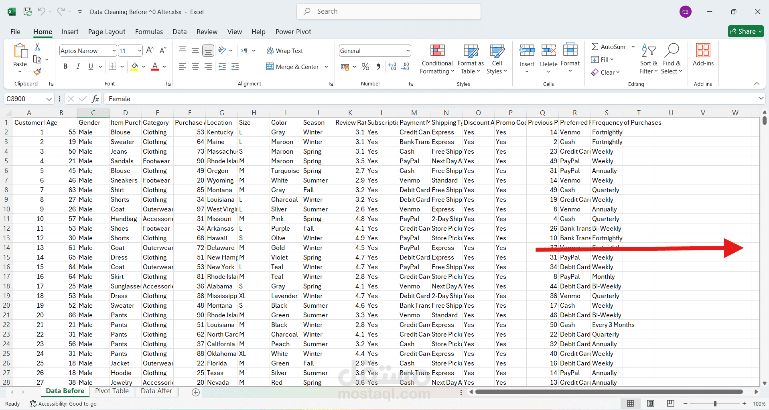Click the Fill button in Editing

coord(602,59)
